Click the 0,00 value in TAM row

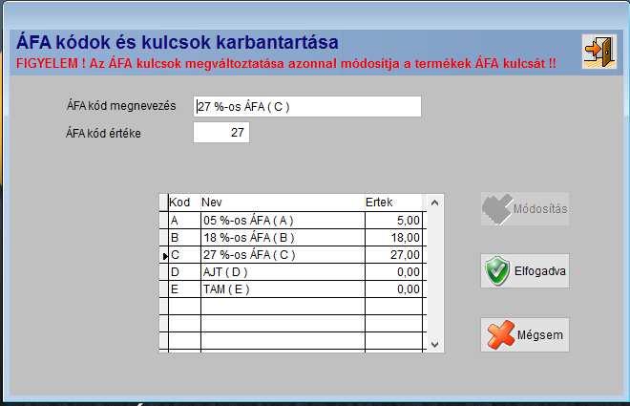click(x=393, y=289)
